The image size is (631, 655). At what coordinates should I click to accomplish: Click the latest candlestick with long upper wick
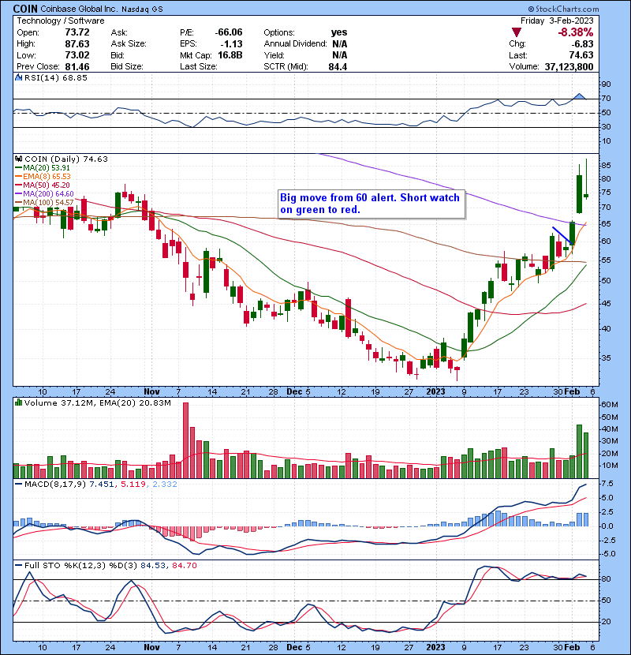(586, 179)
